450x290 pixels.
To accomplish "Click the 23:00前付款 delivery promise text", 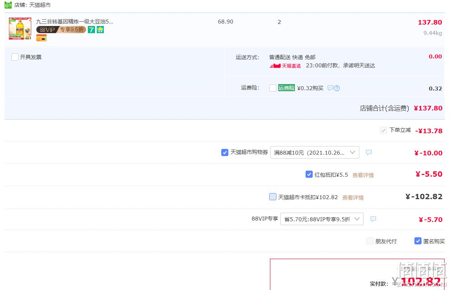I will pos(340,66).
